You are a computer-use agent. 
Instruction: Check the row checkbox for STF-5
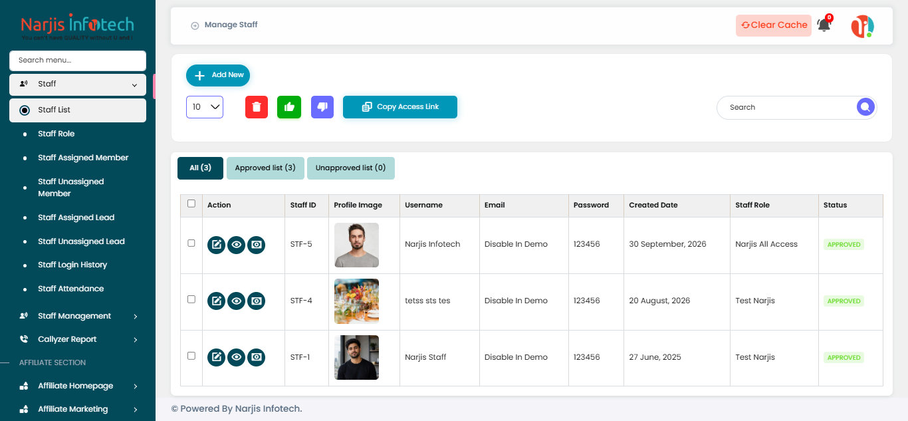[x=191, y=243]
